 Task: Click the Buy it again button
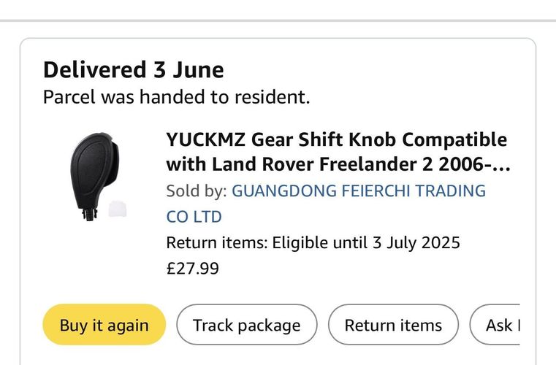(104, 324)
